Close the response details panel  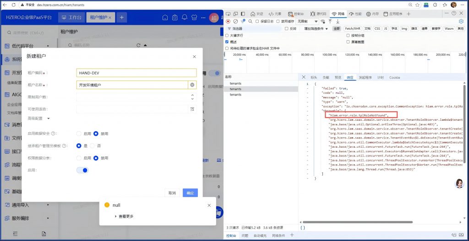point(304,77)
